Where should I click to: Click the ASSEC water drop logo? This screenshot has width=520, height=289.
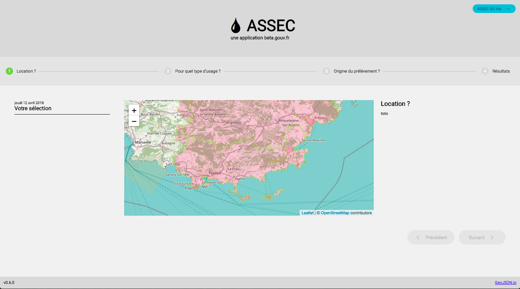click(235, 25)
